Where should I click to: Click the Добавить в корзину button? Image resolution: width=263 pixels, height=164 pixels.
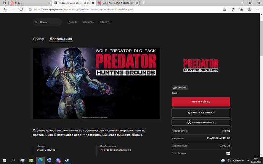pos(200,113)
